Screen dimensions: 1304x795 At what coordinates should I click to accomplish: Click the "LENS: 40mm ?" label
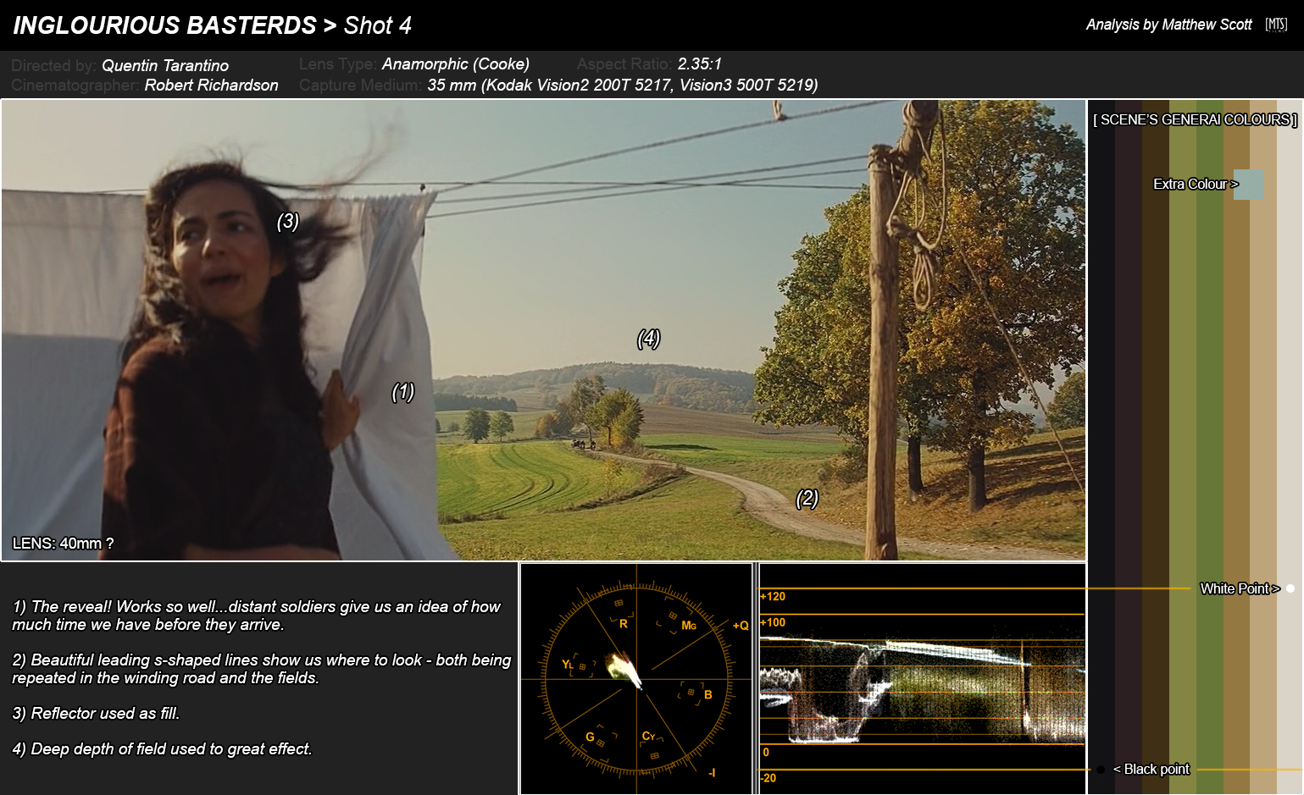click(63, 544)
